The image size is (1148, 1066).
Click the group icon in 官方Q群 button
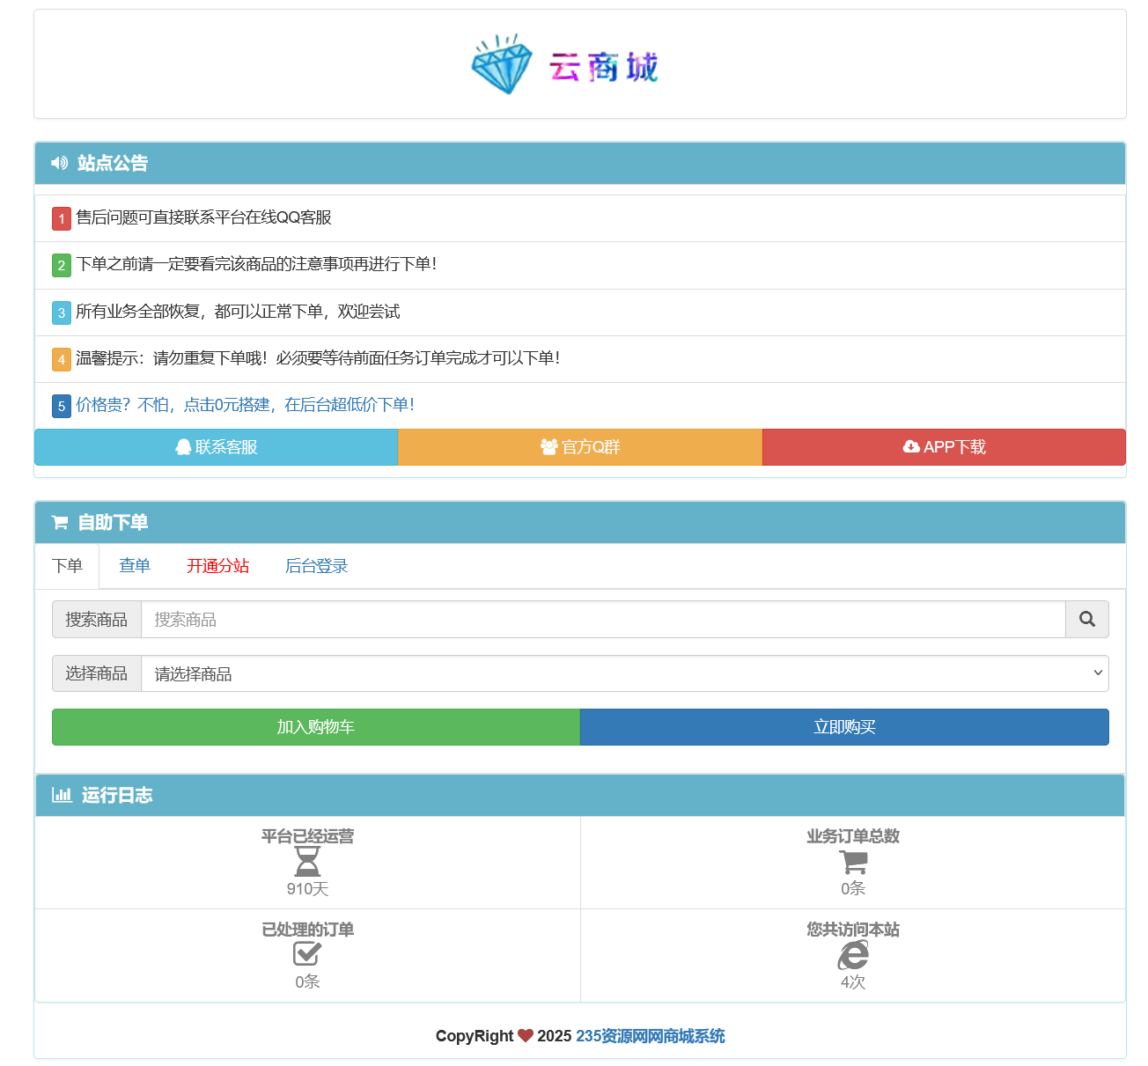tap(550, 446)
